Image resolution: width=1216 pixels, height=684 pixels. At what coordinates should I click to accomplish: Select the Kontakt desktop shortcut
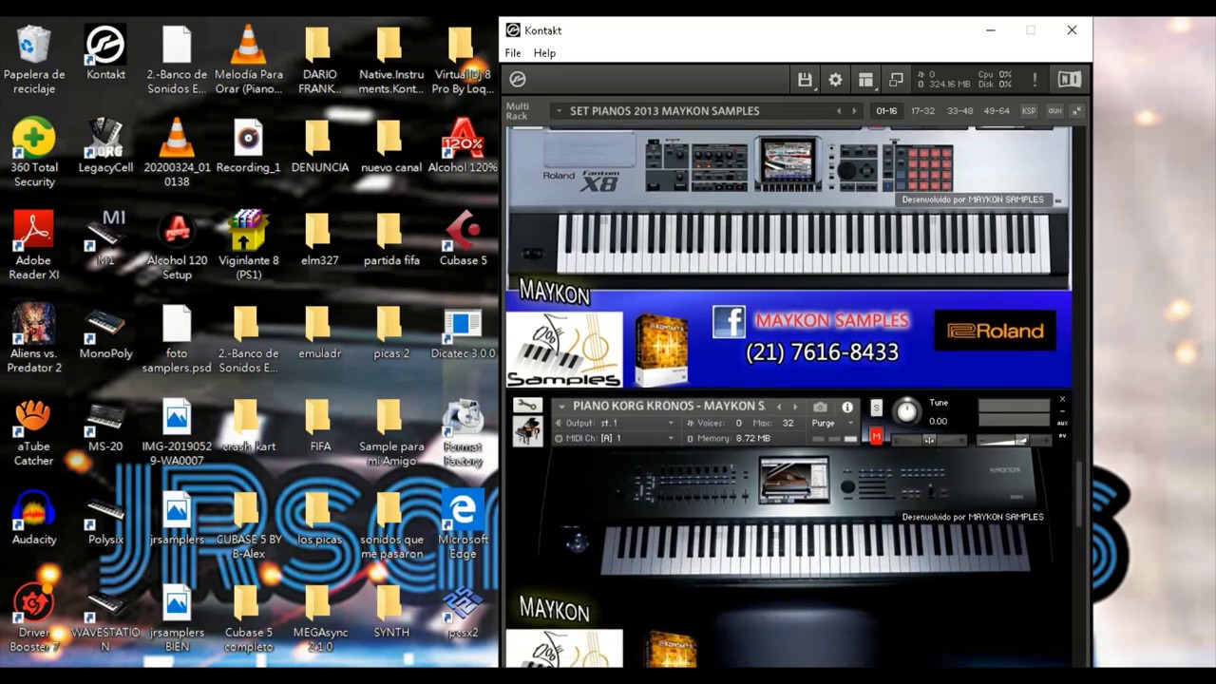coord(105,53)
